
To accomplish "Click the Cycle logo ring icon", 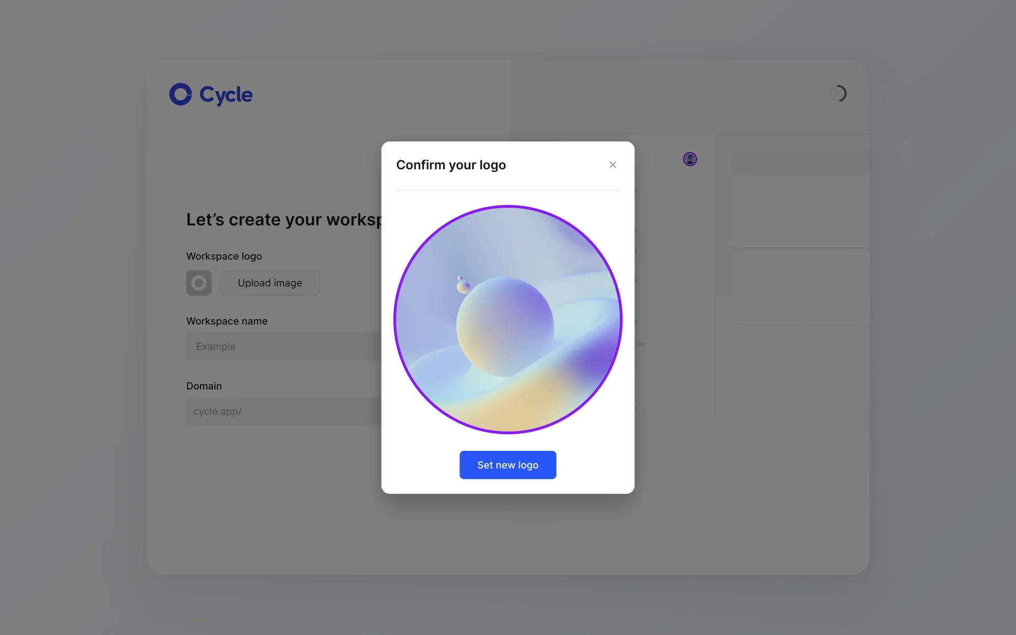I will point(180,94).
